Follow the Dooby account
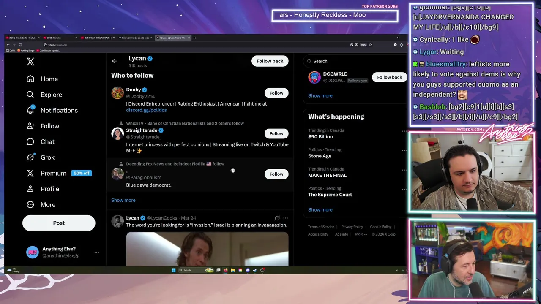The height and width of the screenshot is (304, 541). tap(276, 93)
